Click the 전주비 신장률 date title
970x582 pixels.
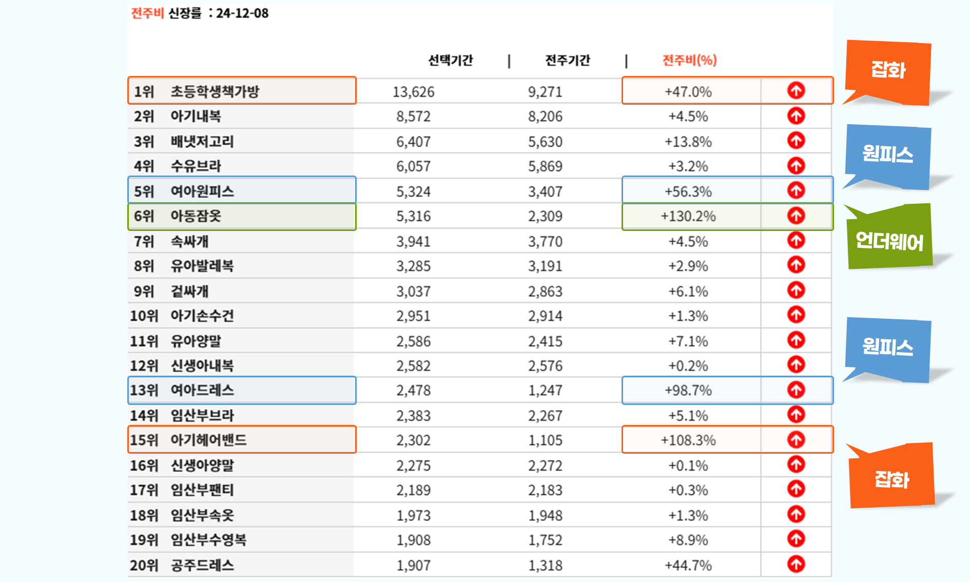pyautogui.click(x=200, y=13)
